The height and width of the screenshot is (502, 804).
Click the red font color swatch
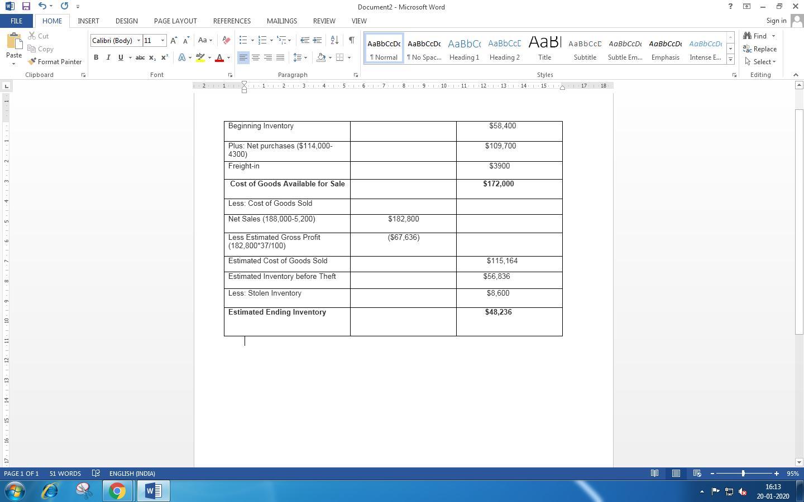219,57
